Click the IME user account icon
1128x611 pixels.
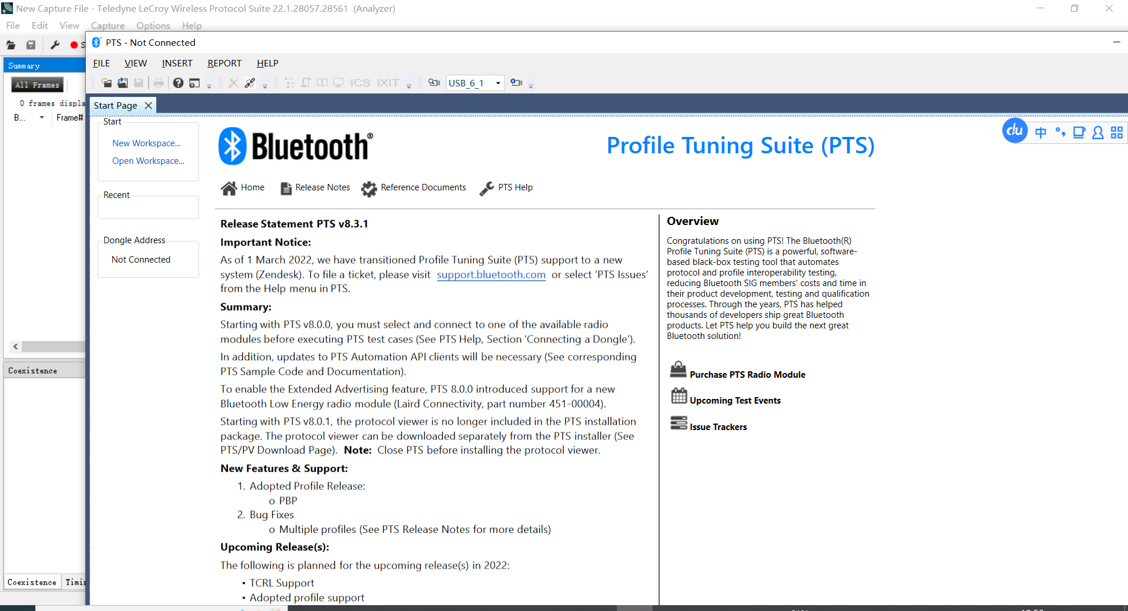1097,132
